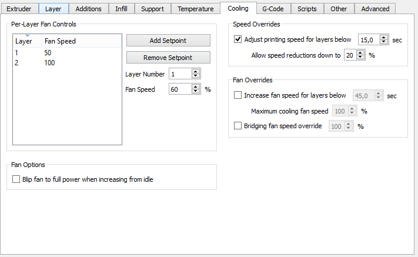This screenshot has height=257, width=418.
Task: Sort list by Fan Speed column header
Action: [60, 41]
